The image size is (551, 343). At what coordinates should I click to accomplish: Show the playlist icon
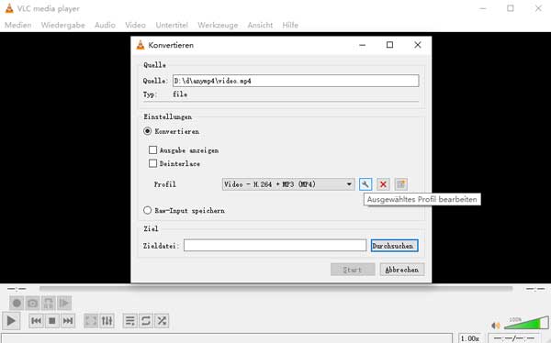pyautogui.click(x=130, y=321)
